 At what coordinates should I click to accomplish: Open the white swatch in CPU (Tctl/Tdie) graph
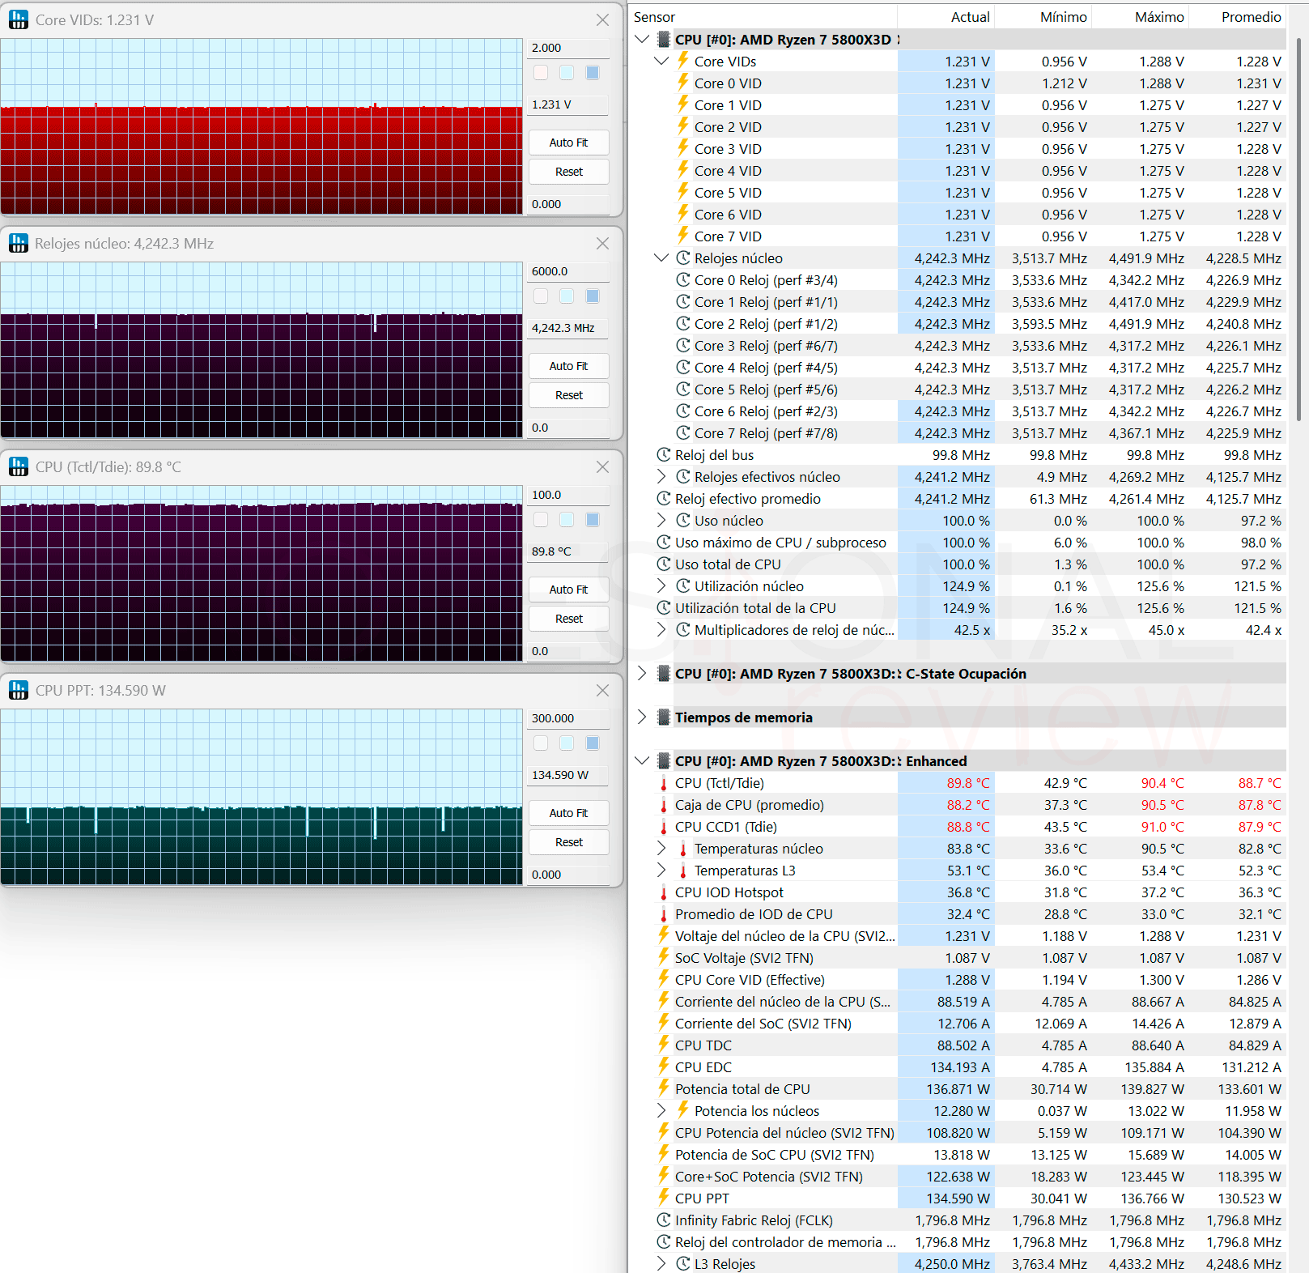coord(541,520)
